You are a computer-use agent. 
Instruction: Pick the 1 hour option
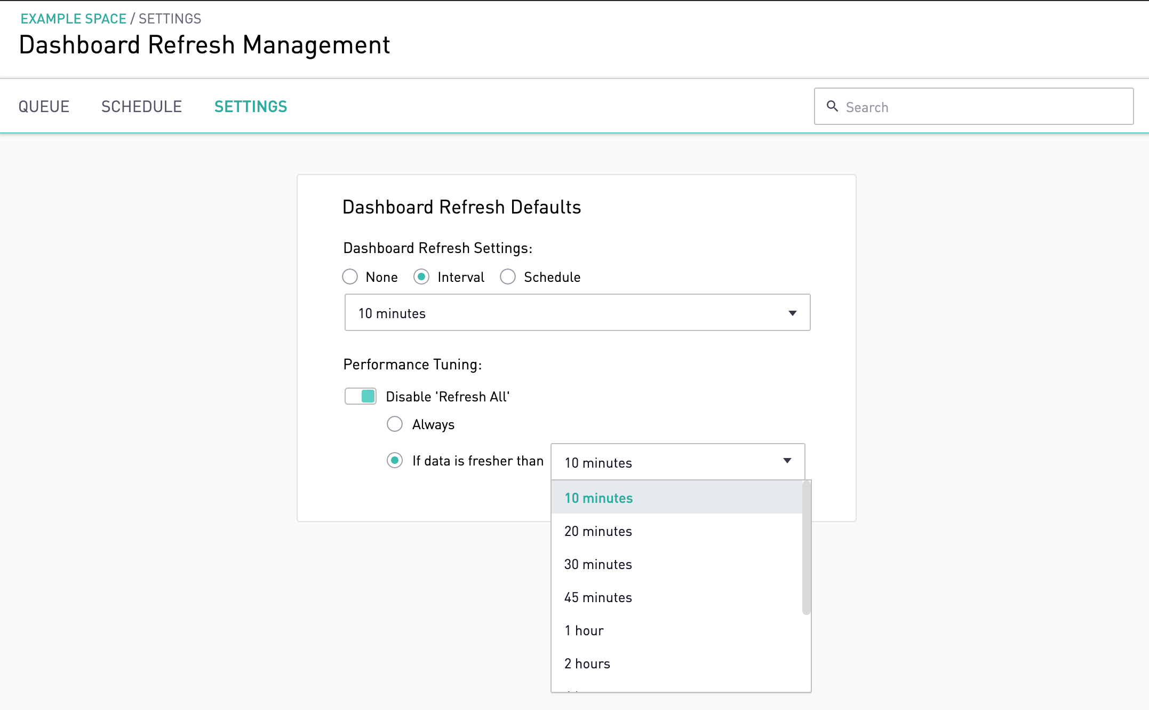584,630
